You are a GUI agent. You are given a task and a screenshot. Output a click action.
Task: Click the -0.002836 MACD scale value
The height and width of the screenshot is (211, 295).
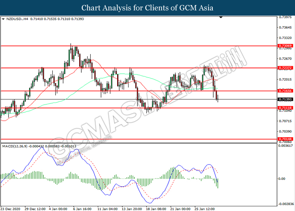point(285,203)
